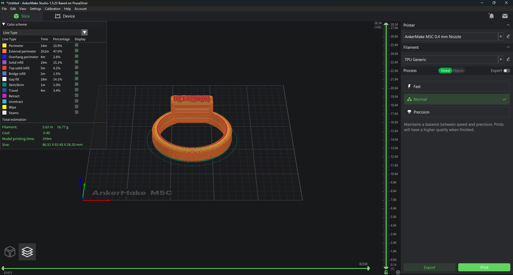Edit the TPU Generic filament pencil icon

point(508,59)
